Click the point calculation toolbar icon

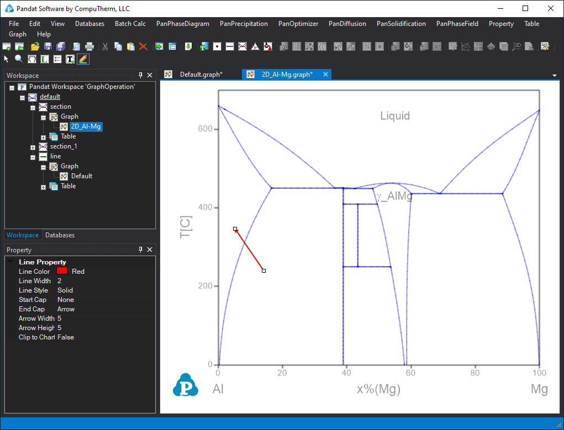coord(217,46)
